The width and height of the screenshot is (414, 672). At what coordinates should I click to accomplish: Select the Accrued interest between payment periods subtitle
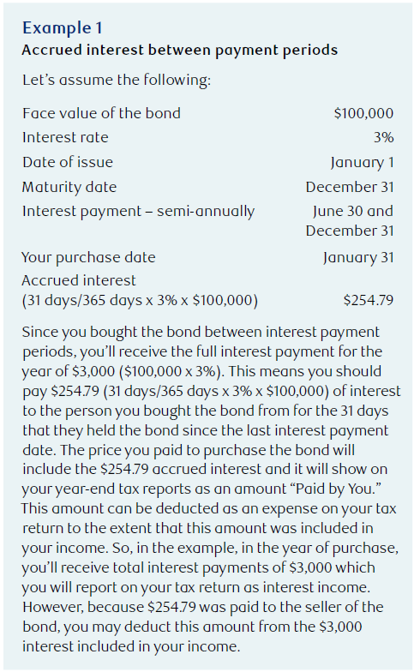pyautogui.click(x=180, y=50)
